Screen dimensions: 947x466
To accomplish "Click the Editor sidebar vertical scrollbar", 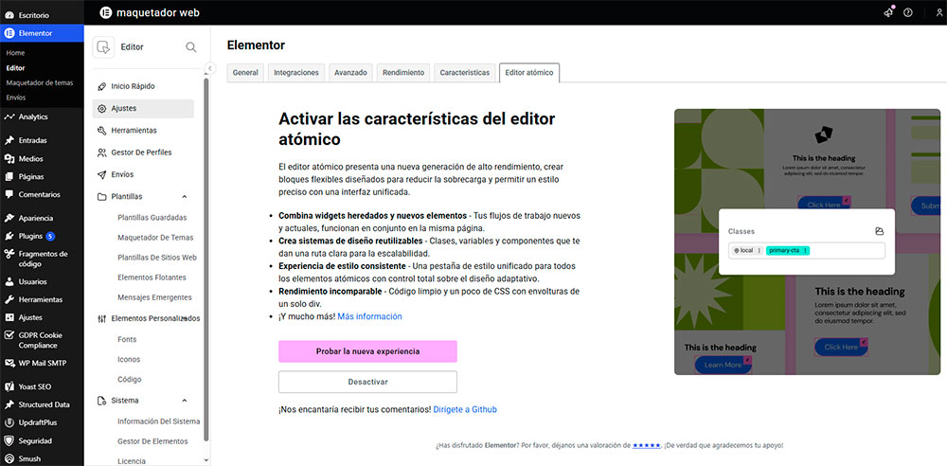I will pos(206,260).
